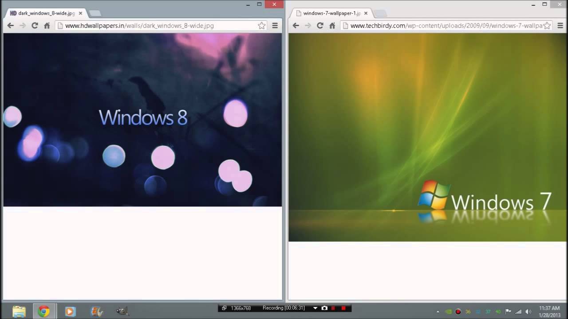Open the home page in the techbirdy window
The image size is (568, 319).
[332, 26]
